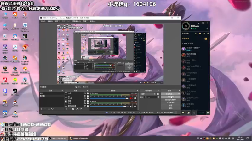Screen dimensions: 252x141
Task: Click the mic/Aux volume slider
Action: coord(109,98)
